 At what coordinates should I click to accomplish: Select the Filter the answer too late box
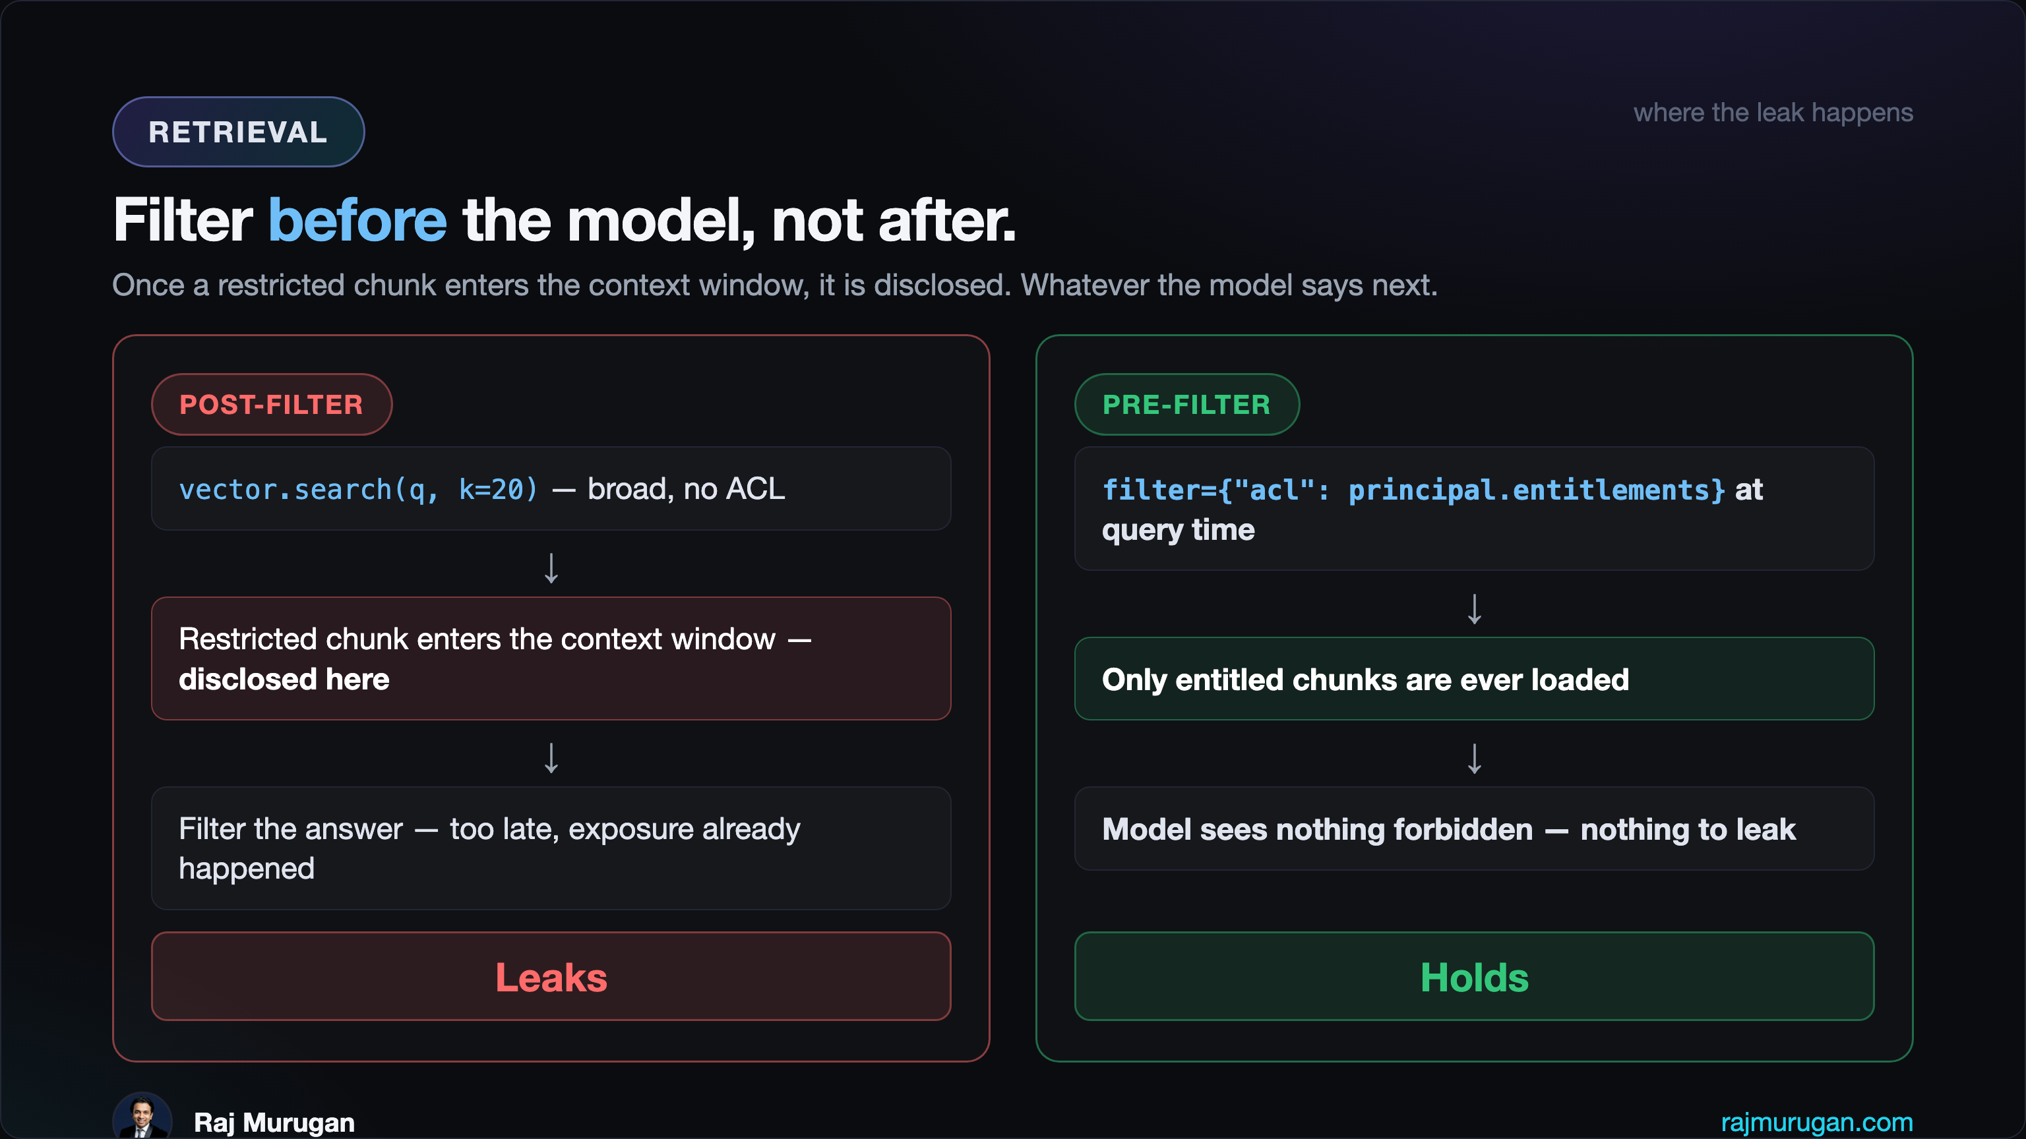551,848
